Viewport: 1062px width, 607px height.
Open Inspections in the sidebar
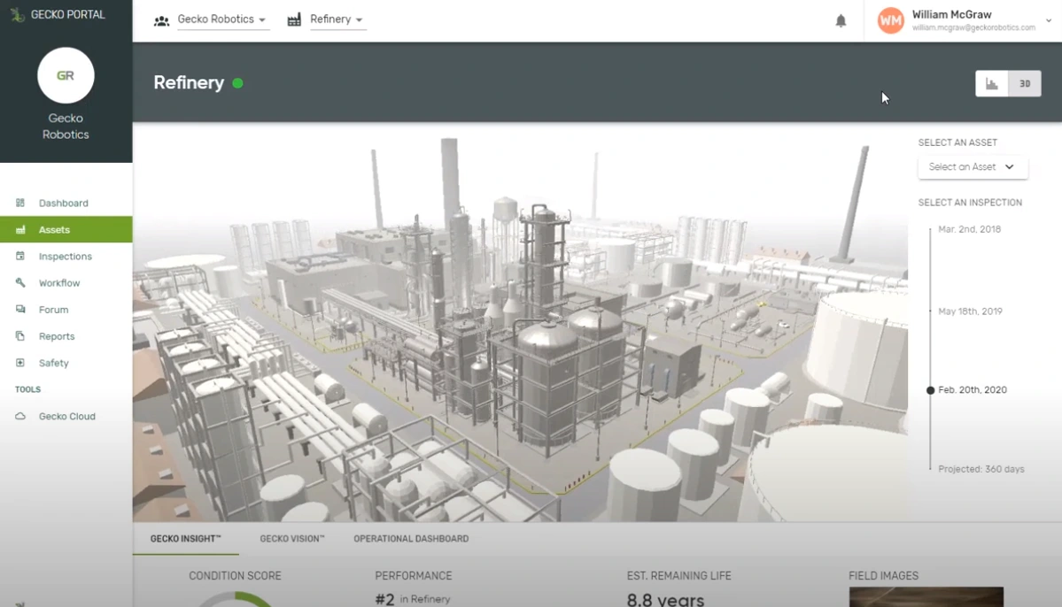click(65, 257)
